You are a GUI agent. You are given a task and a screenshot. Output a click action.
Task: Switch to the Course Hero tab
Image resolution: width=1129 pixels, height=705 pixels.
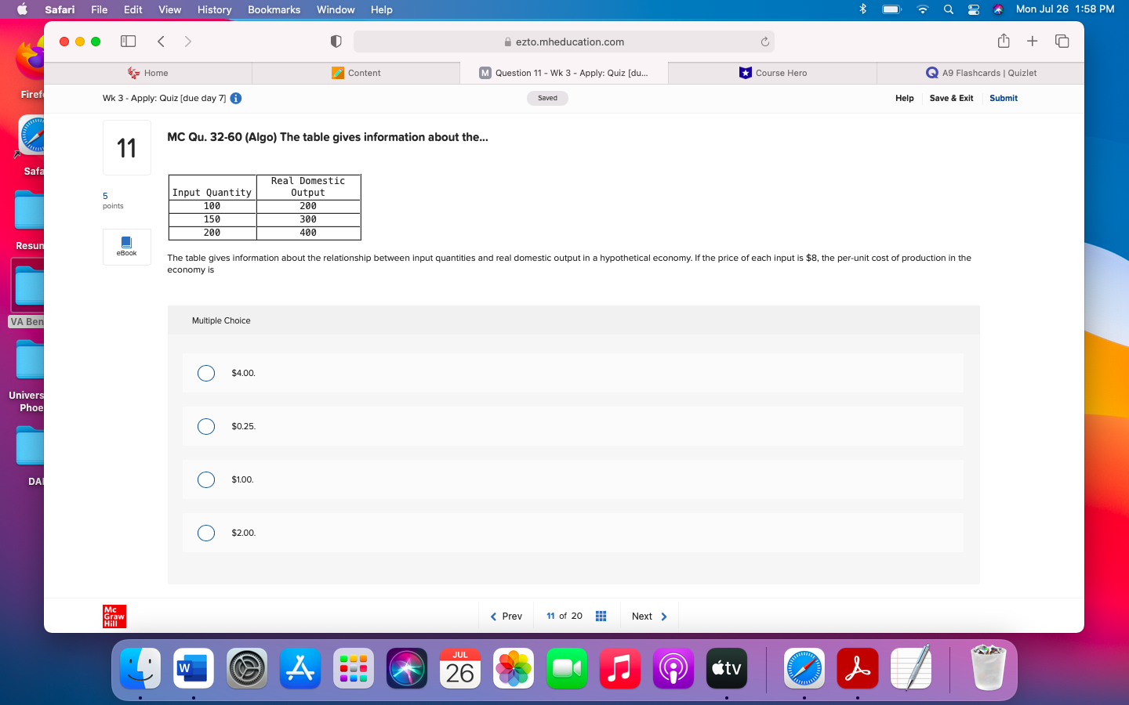pos(772,73)
